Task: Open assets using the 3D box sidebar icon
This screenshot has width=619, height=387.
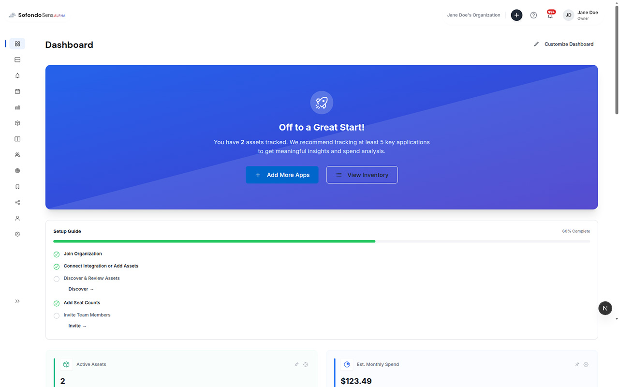Action: coord(17,123)
